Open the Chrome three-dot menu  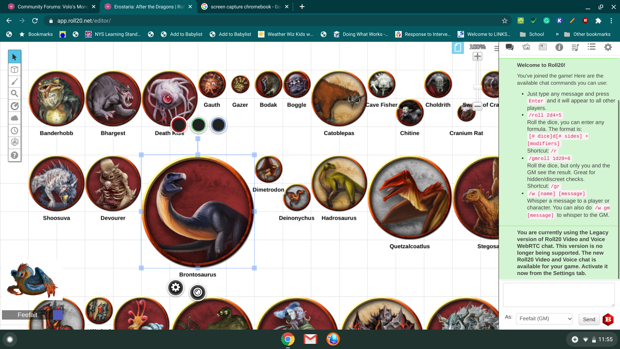[611, 21]
